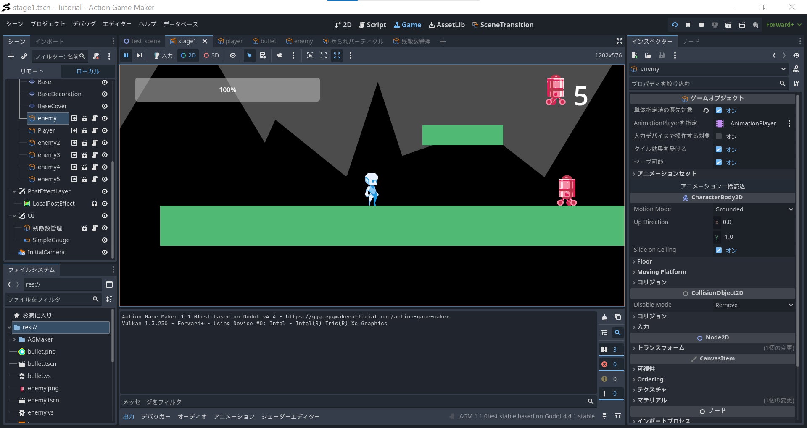Screen dimensions: 807x428
Task: Uncheck the Slide on Ceiling option
Action: point(719,250)
